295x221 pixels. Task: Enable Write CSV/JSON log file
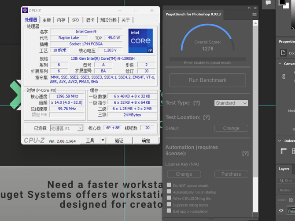(x=169, y=198)
